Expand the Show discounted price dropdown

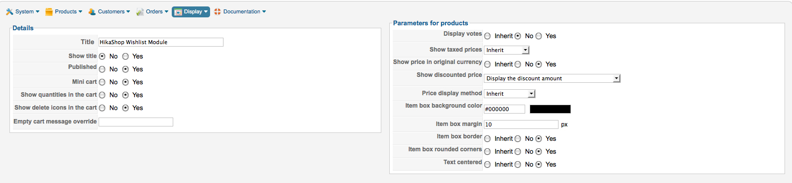click(552, 78)
